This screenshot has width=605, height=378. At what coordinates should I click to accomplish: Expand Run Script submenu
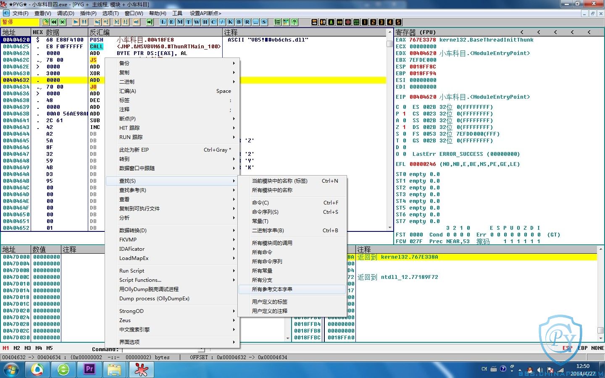coord(172,271)
